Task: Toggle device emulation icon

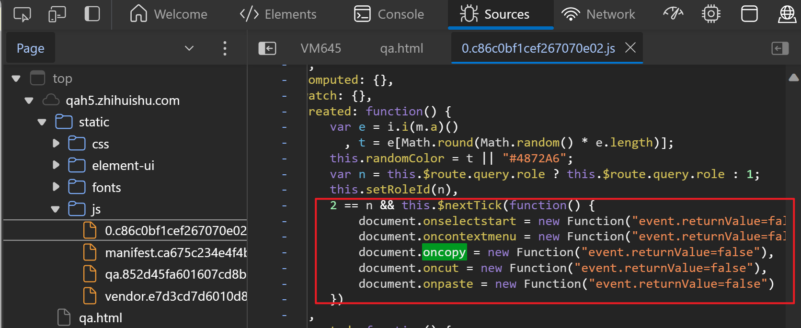Action: point(57,14)
